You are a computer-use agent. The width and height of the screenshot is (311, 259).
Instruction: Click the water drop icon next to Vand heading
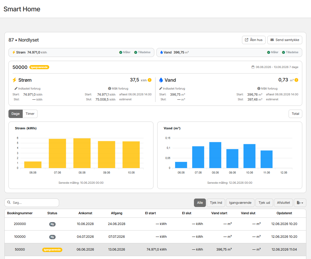click(x=161, y=80)
